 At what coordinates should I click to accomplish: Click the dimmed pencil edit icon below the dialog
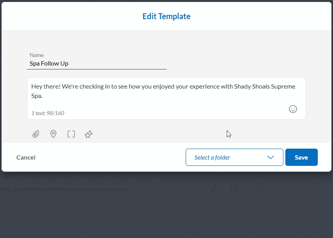tap(213, 189)
